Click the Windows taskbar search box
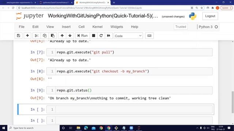The height and width of the screenshot is (131, 234). (x=33, y=128)
